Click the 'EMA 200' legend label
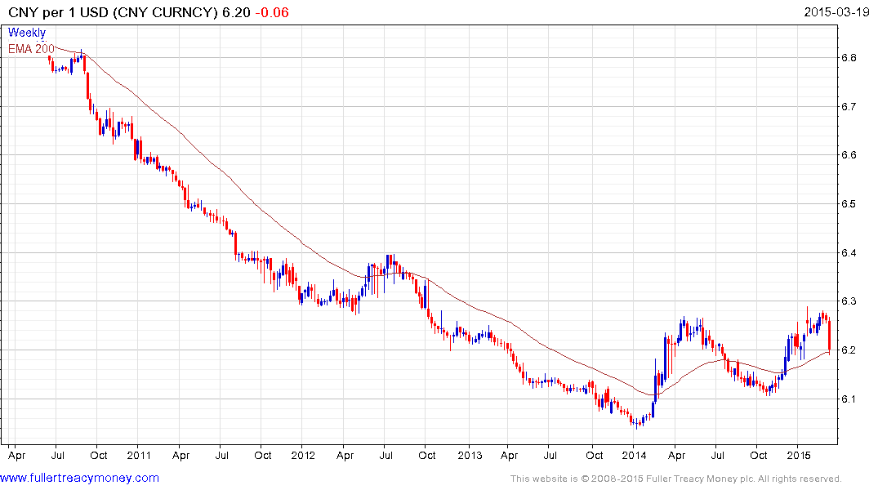This screenshot has width=878, height=490. tap(31, 49)
